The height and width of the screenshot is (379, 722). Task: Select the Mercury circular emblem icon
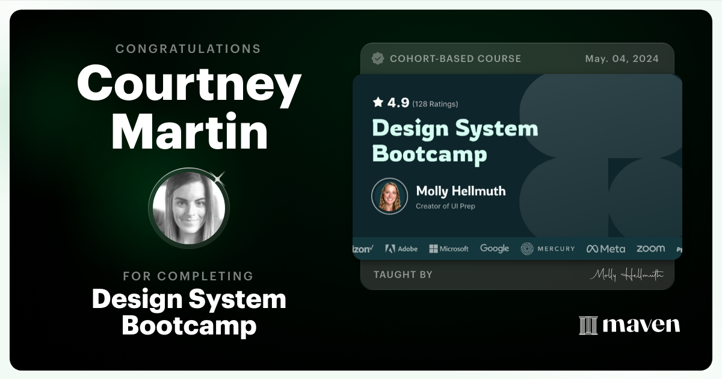(526, 248)
